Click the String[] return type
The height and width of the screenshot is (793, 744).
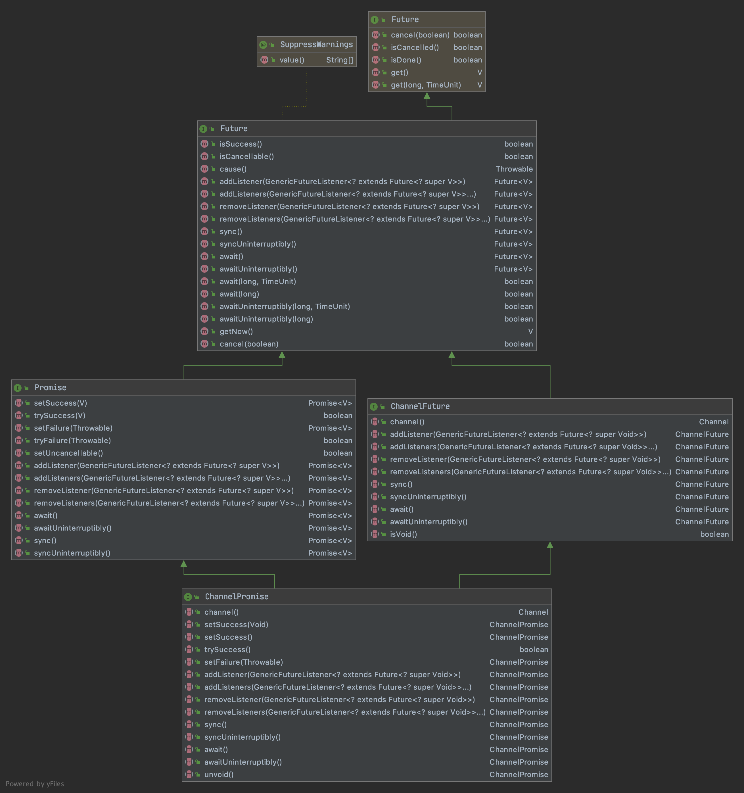coord(340,60)
